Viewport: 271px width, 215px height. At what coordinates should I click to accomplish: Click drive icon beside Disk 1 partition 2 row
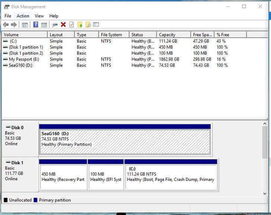(x=5, y=53)
